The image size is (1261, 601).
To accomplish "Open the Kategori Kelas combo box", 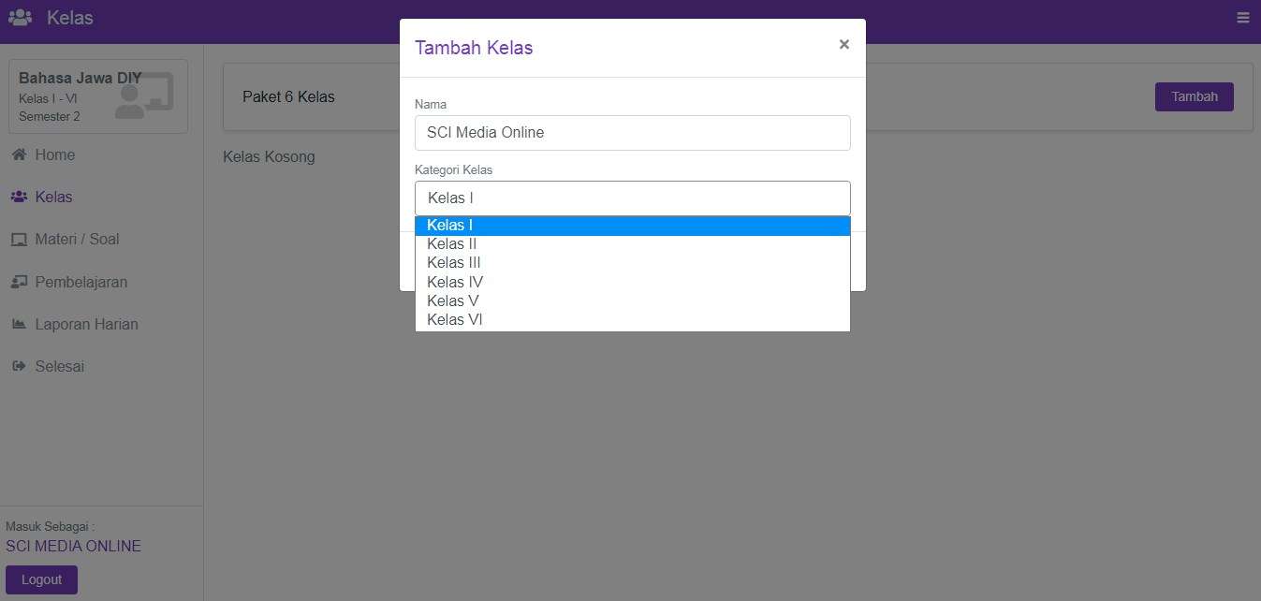I will 632,198.
